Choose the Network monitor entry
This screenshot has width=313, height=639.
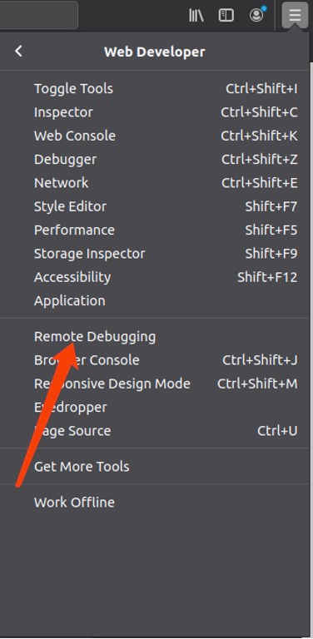156,183
